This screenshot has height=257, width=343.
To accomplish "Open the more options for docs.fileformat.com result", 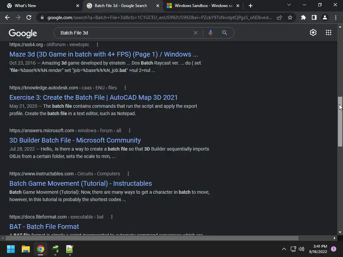I will pyautogui.click(x=112, y=217).
